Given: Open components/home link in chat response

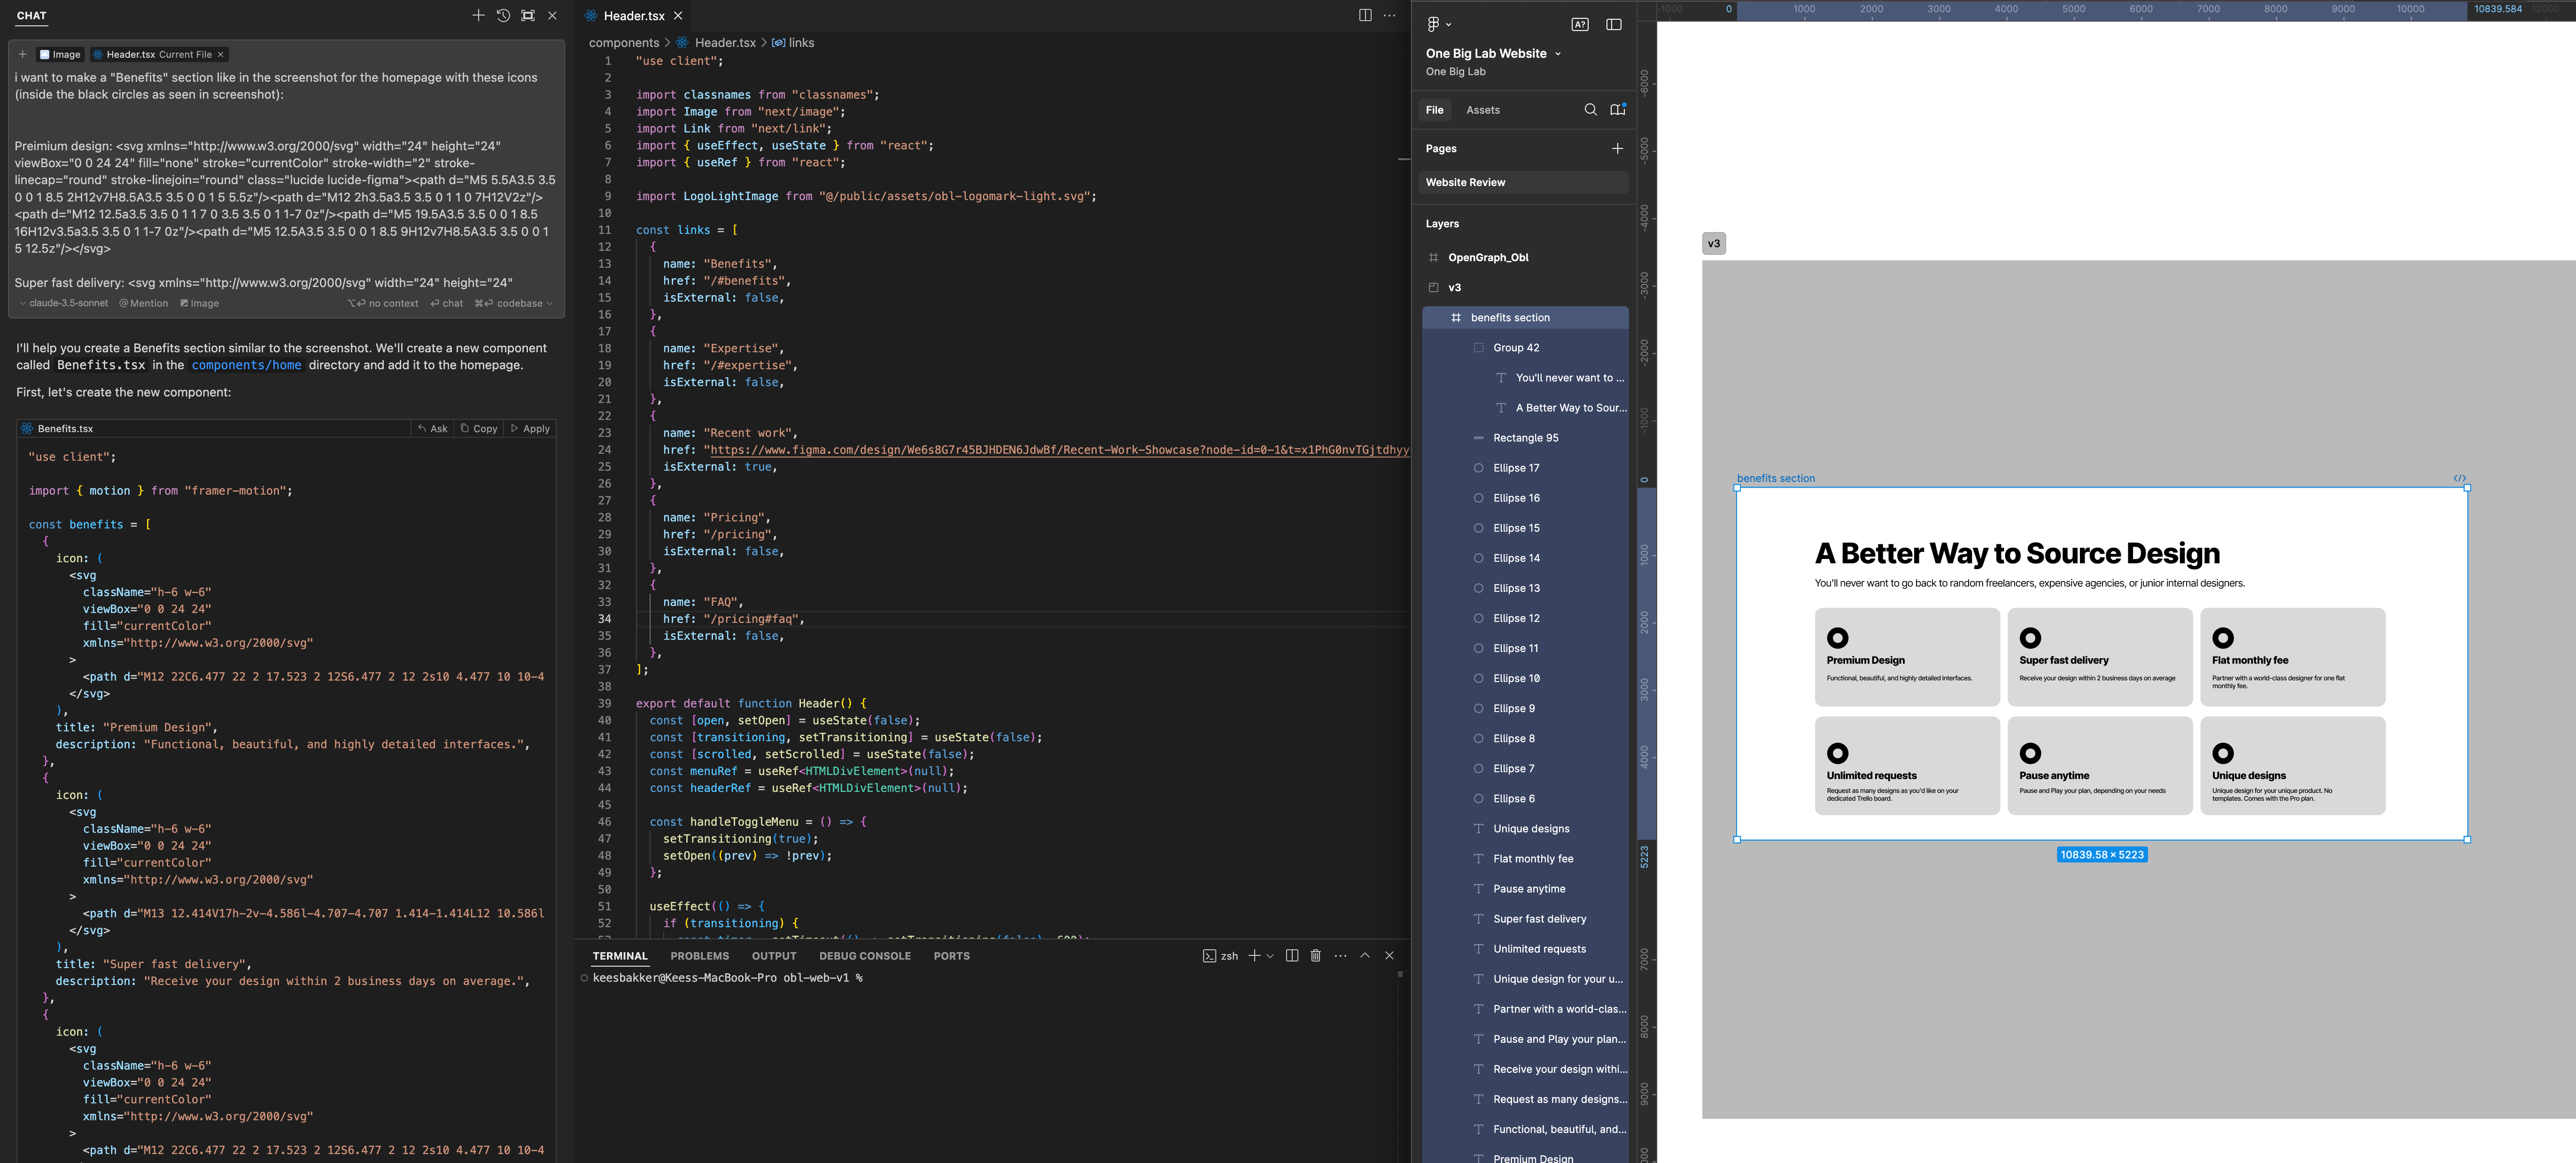Looking at the screenshot, I should click(x=246, y=365).
